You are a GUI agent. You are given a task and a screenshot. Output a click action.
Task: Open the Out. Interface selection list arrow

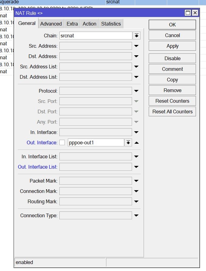click(x=128, y=142)
